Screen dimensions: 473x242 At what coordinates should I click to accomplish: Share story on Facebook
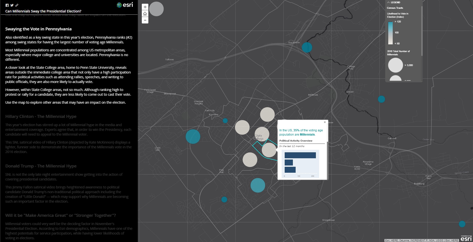point(7,5)
